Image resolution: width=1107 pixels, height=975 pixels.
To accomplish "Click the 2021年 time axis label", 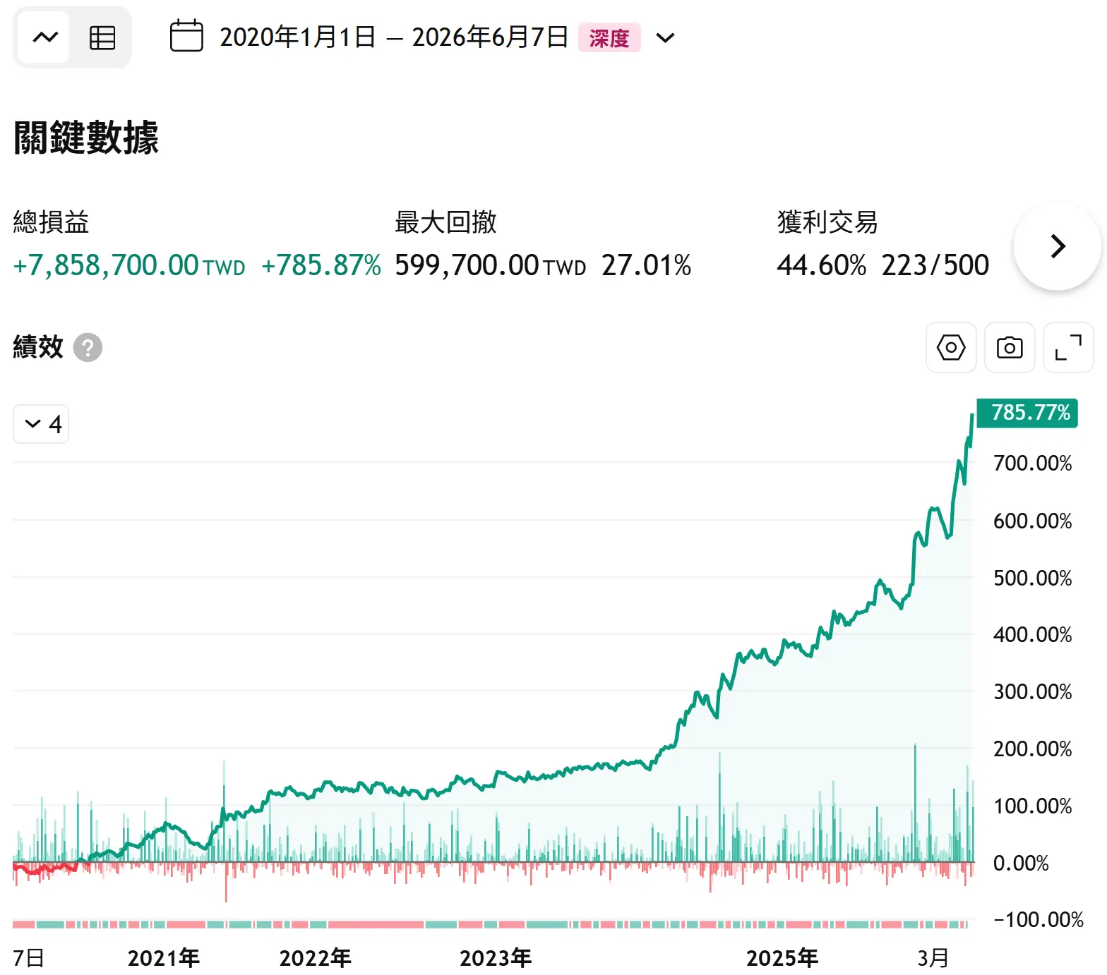I will (164, 958).
